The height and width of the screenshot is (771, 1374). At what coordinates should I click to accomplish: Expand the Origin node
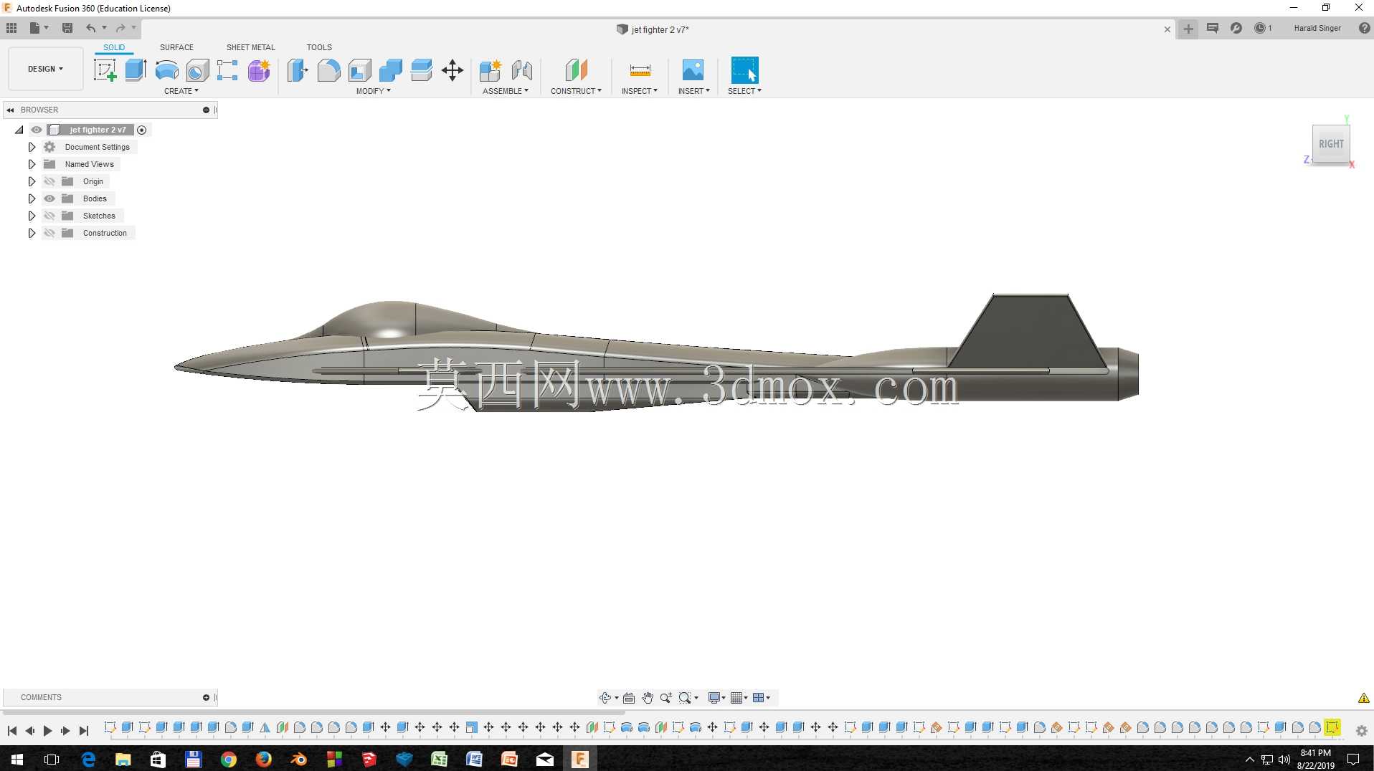[x=32, y=181]
